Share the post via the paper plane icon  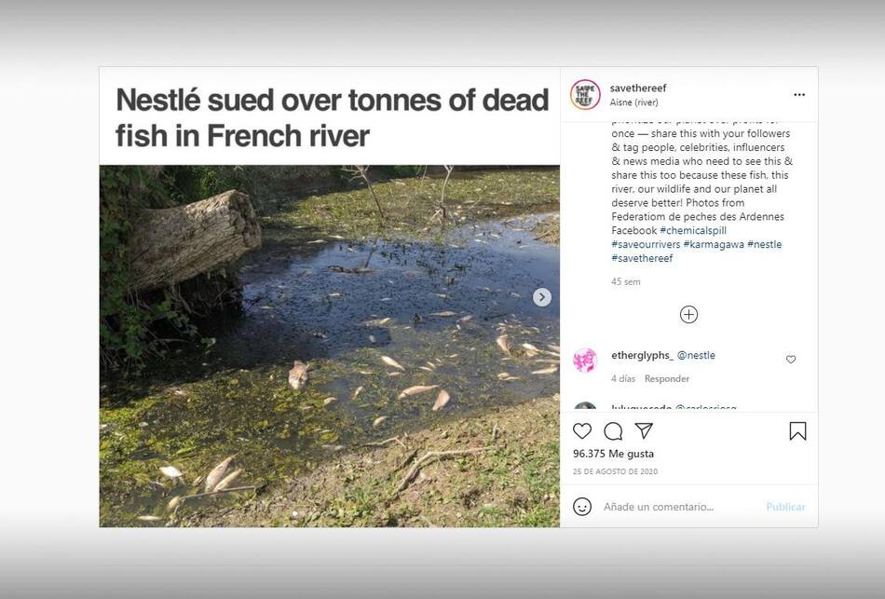(645, 430)
